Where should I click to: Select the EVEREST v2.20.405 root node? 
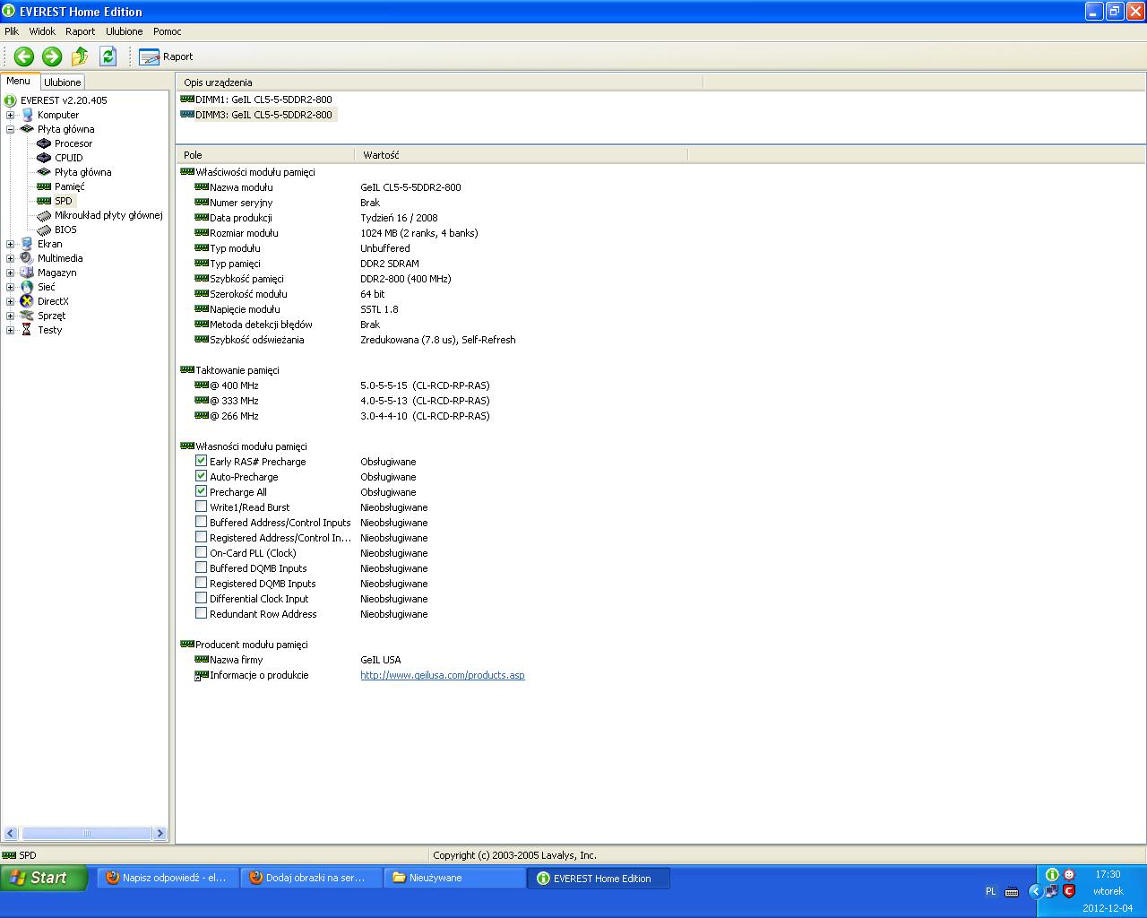coord(64,100)
